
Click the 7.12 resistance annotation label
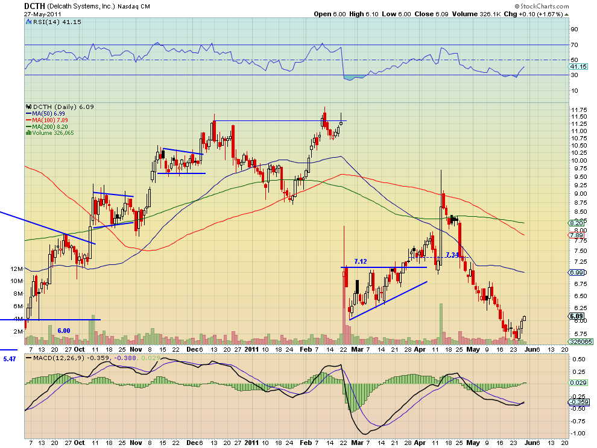pos(360,262)
